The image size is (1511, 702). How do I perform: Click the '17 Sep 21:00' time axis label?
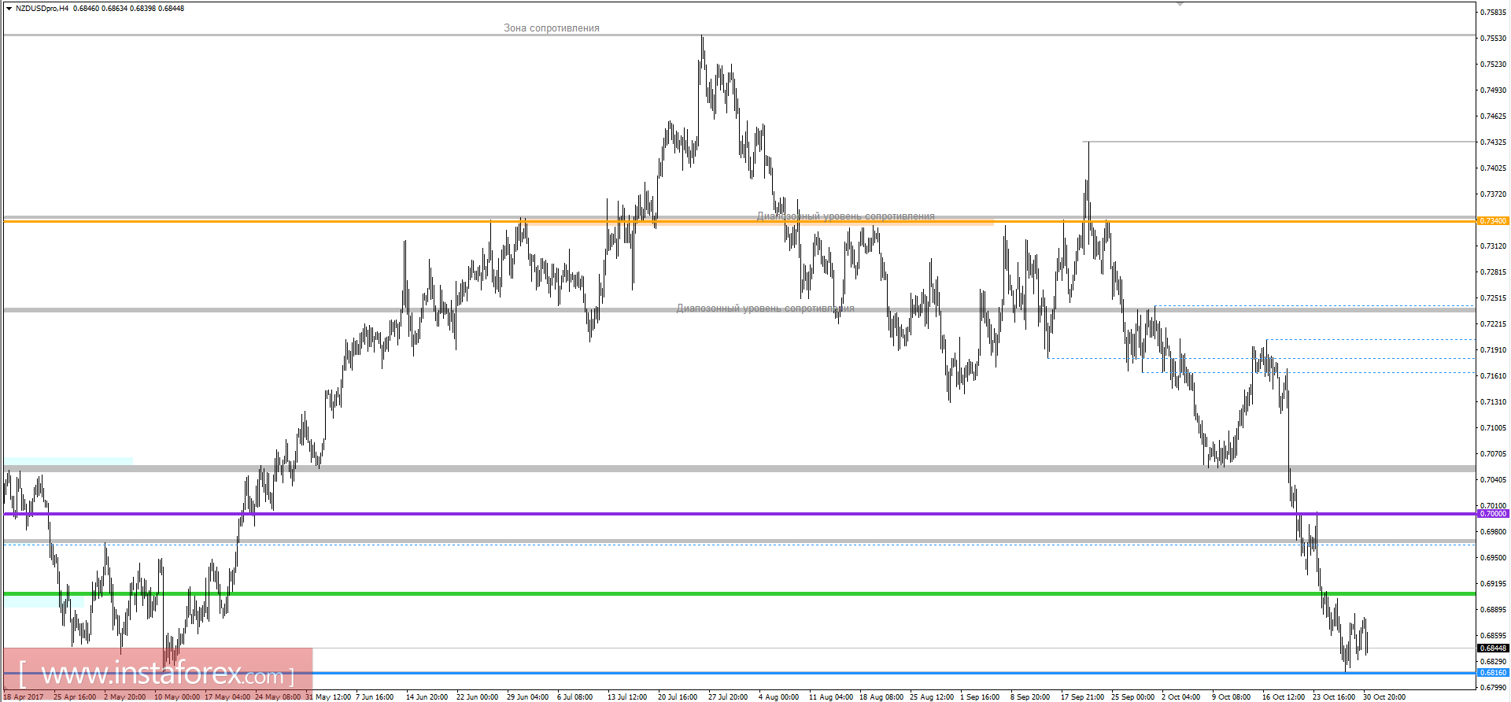coord(1082,696)
